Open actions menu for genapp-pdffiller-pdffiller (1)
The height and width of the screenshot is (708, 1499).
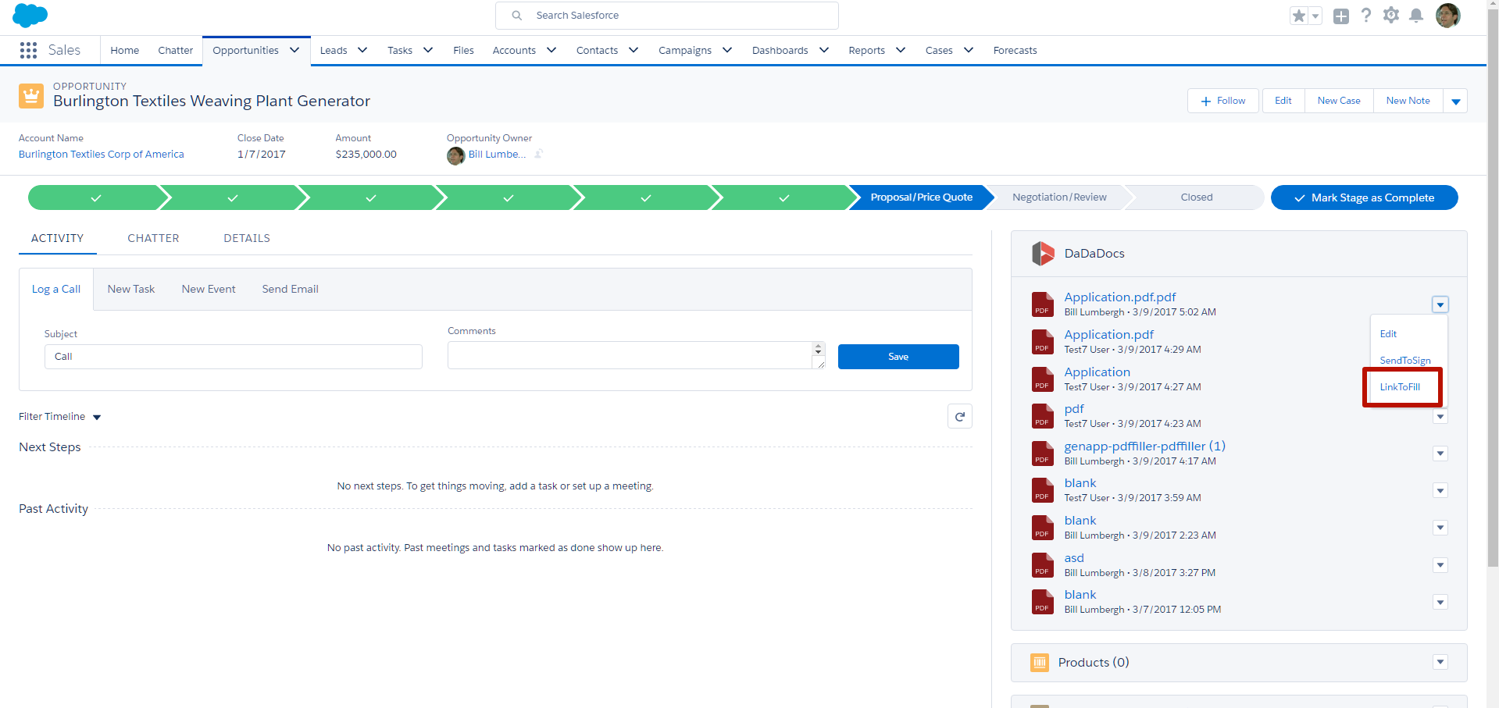tap(1440, 454)
